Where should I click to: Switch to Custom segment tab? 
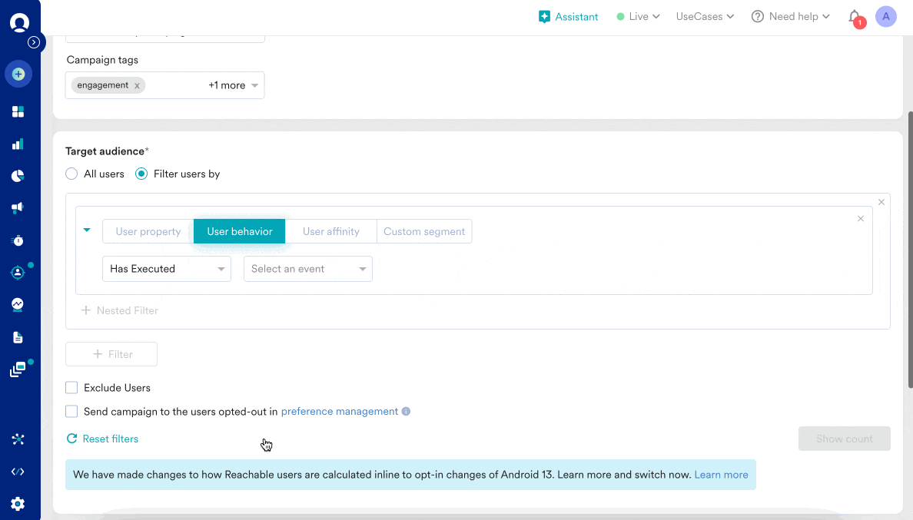[424, 231]
